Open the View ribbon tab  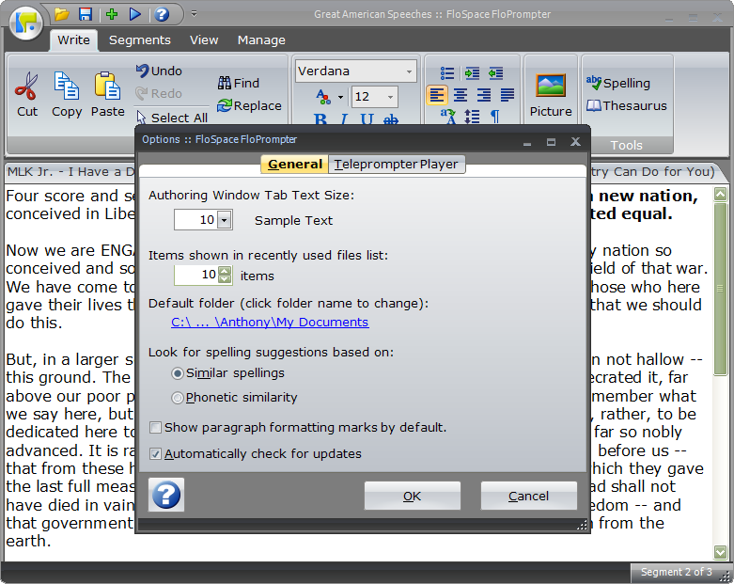click(x=204, y=40)
